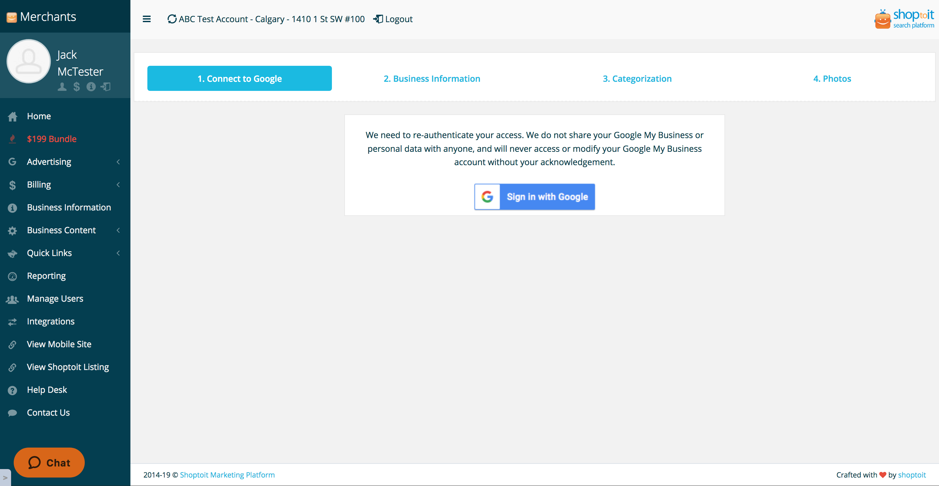Click the sign-out icon under Jack McTester
939x486 pixels.
coord(106,87)
